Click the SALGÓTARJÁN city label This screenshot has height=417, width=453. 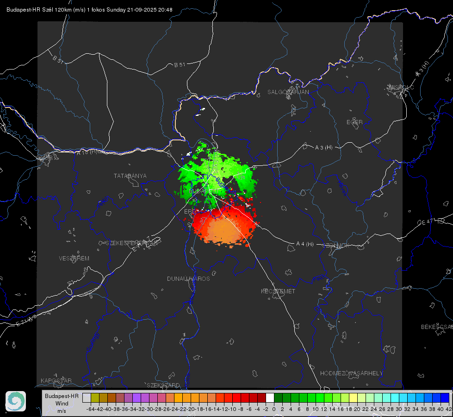288,92
